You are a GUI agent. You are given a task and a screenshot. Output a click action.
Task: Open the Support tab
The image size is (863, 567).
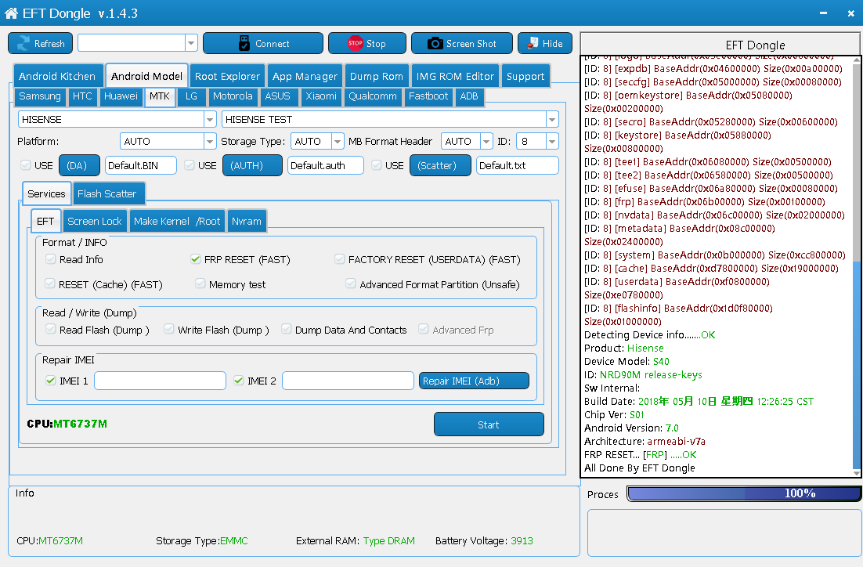pyautogui.click(x=525, y=76)
